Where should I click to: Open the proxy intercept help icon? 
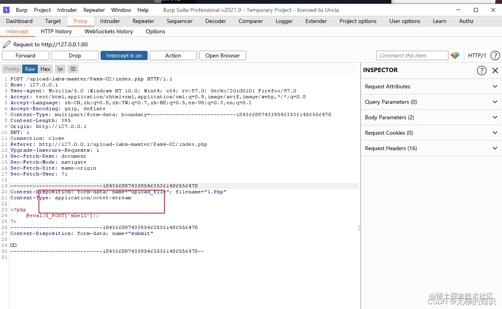point(495,55)
